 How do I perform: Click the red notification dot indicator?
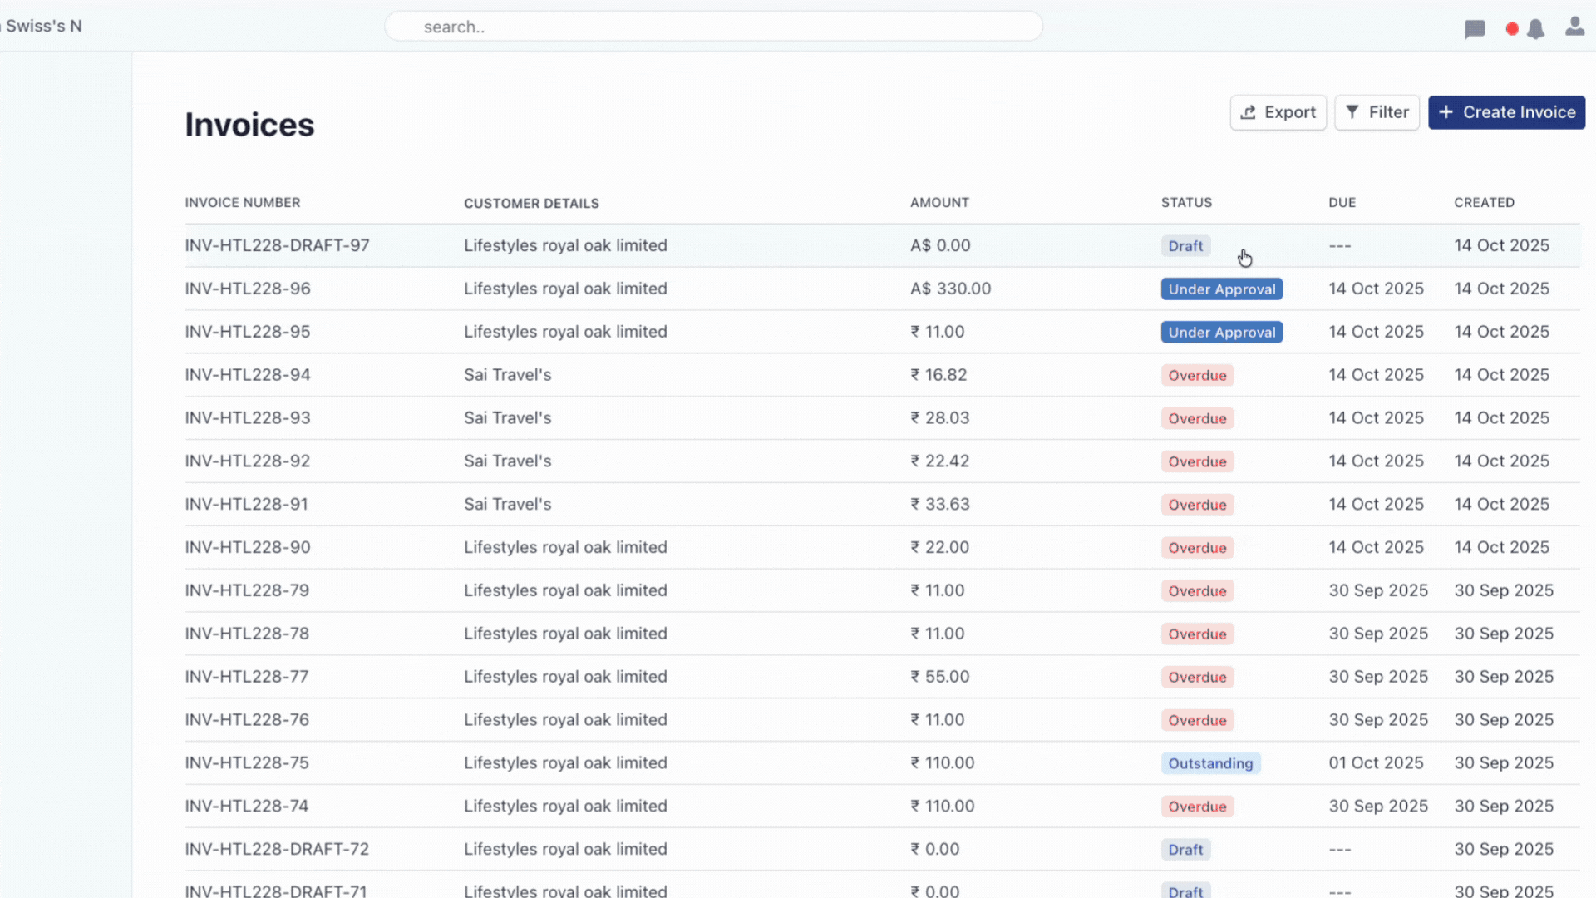[1512, 29]
